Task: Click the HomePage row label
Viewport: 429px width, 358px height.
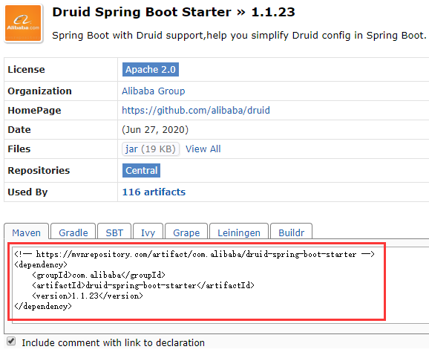Action: [x=34, y=111]
